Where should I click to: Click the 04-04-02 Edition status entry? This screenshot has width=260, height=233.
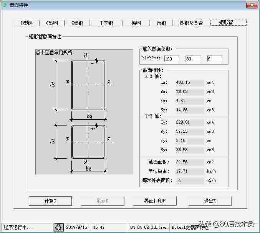tap(149, 227)
